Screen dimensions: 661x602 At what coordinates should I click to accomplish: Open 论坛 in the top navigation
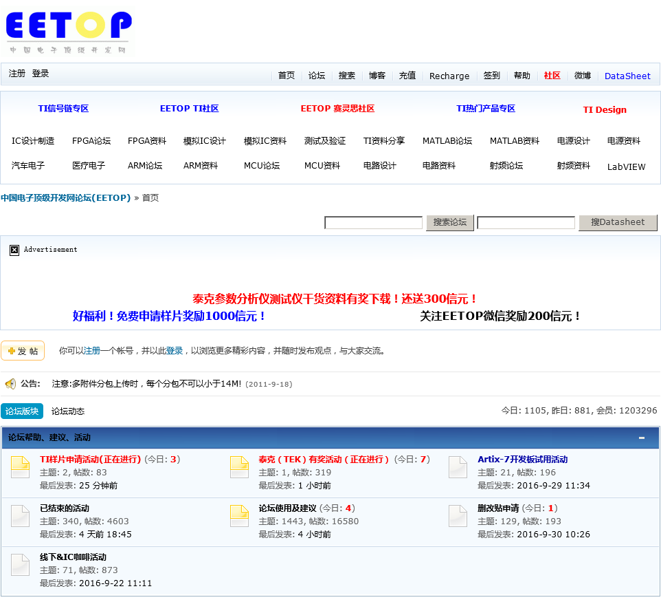pos(317,76)
